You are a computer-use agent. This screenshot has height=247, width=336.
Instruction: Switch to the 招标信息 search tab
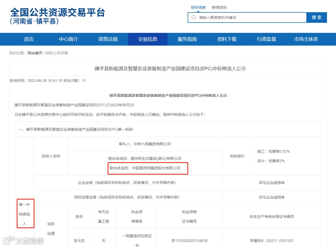(x=198, y=7)
